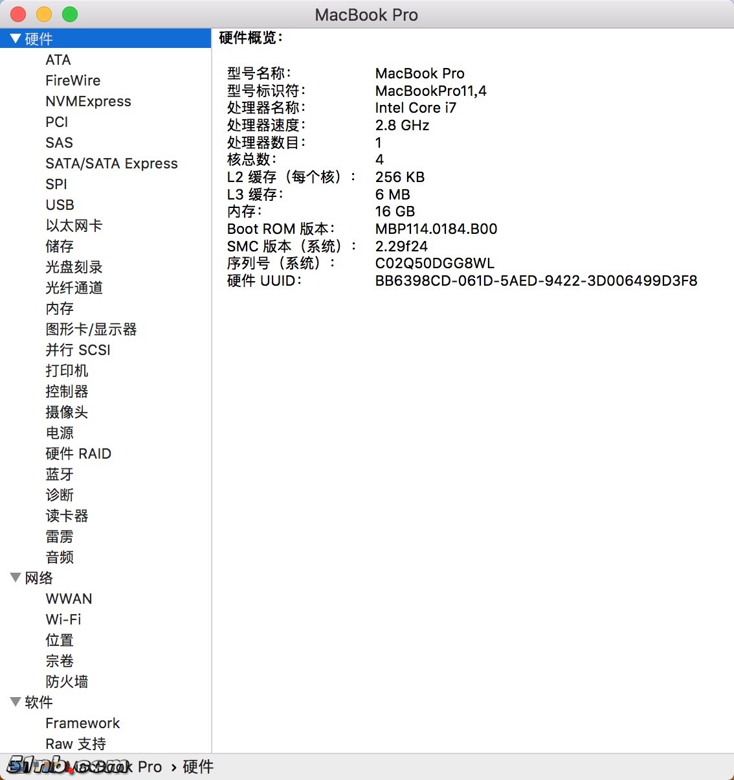View SATA/SATA Express information
Image resolution: width=734 pixels, height=780 pixels.
[111, 163]
